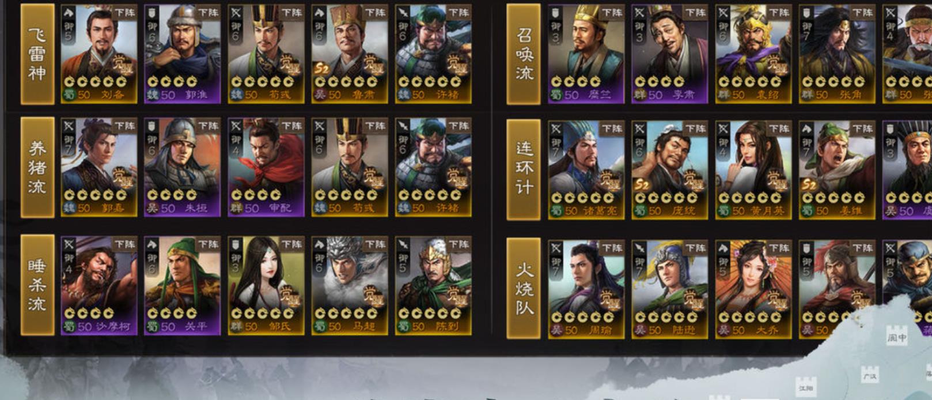Click the 吴 faction icon on 周瑜 card
The image size is (932, 400).
pyautogui.click(x=556, y=330)
